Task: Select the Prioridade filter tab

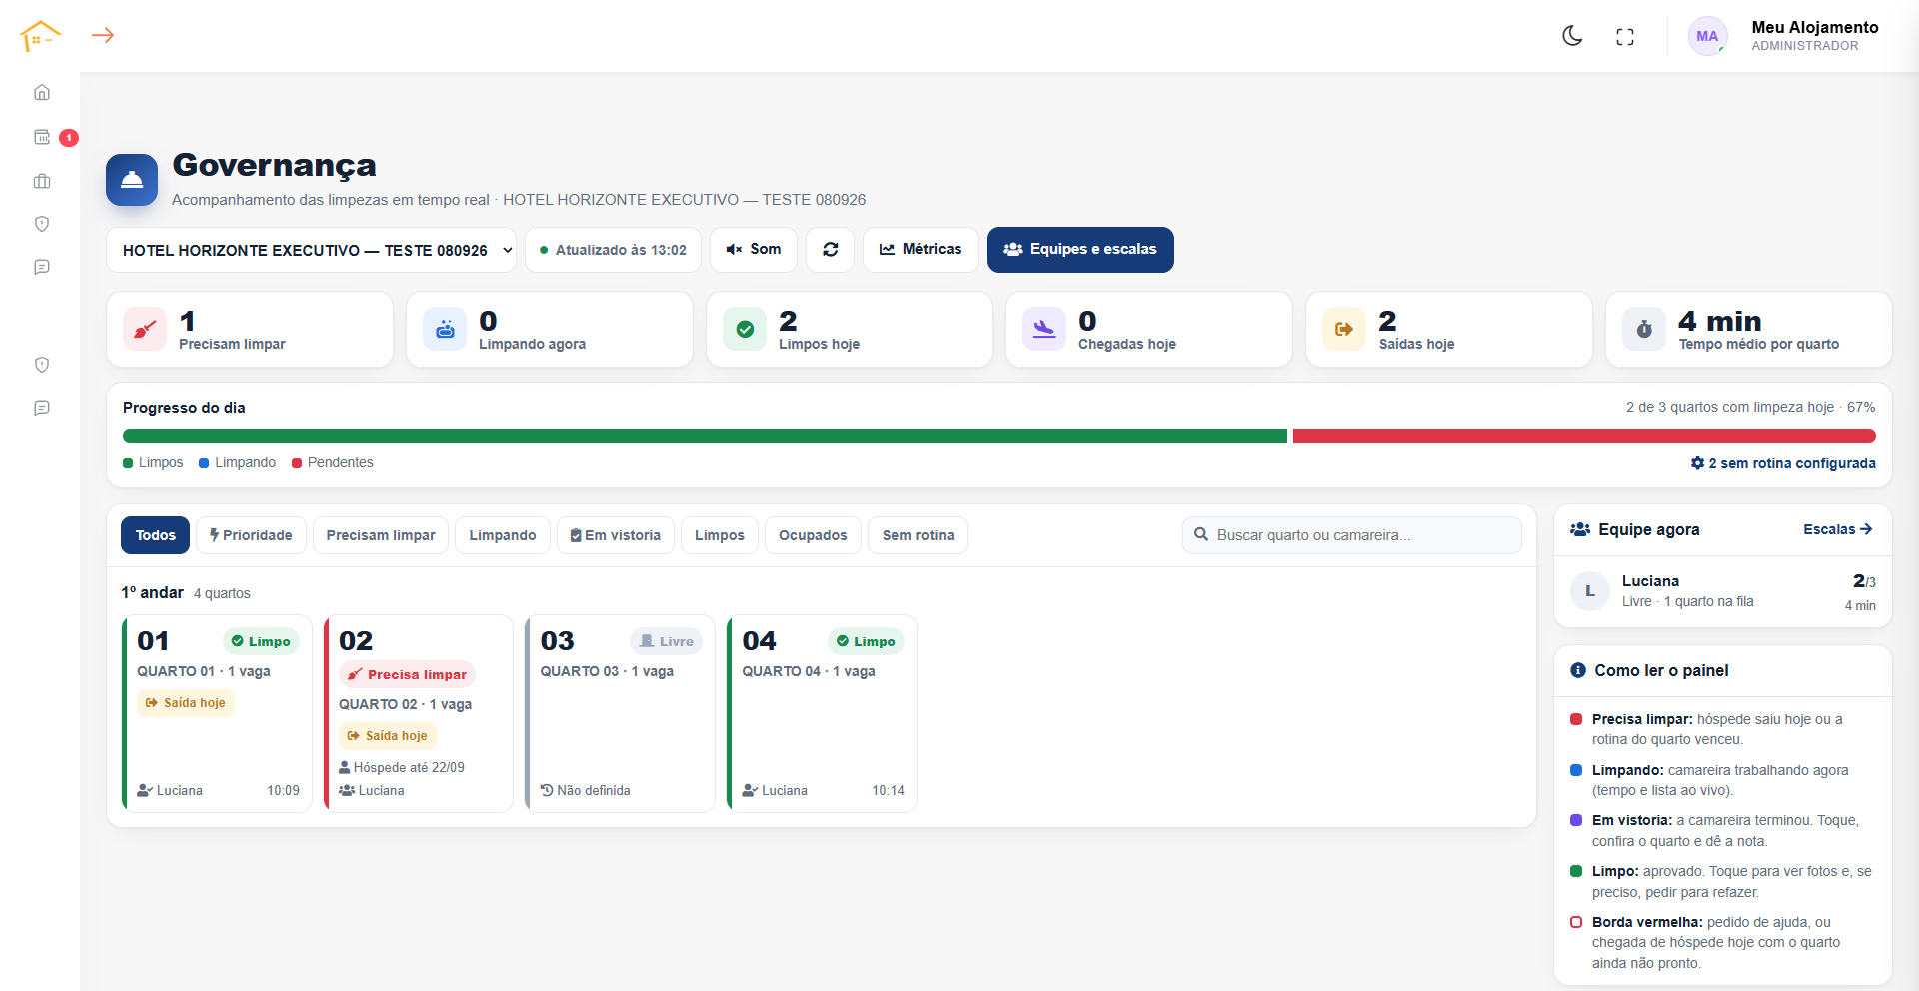Action: pyautogui.click(x=251, y=535)
